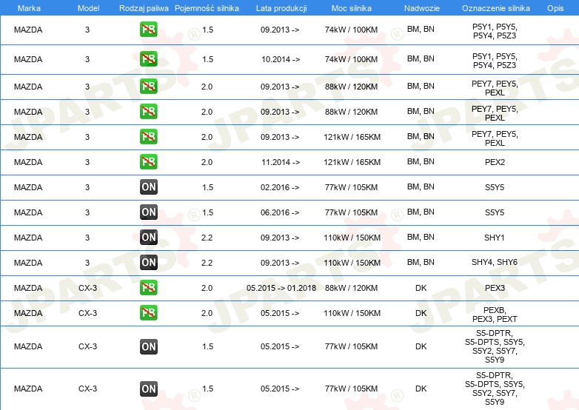
Task: Click the Model column header
Action: (x=88, y=8)
